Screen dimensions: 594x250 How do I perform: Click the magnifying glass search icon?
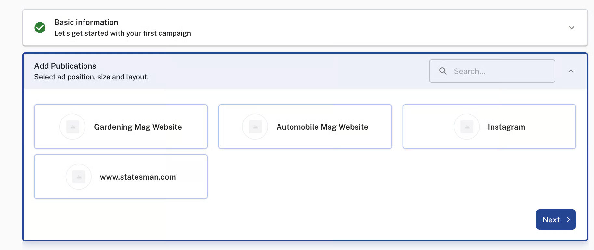click(x=443, y=71)
